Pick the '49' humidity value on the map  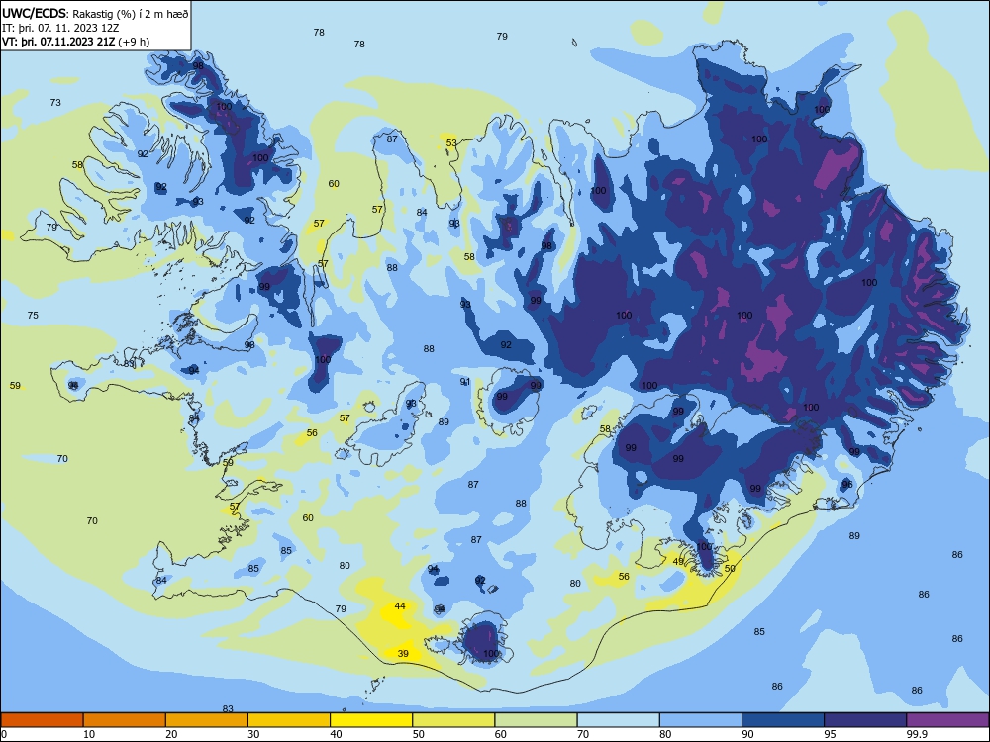678,562
